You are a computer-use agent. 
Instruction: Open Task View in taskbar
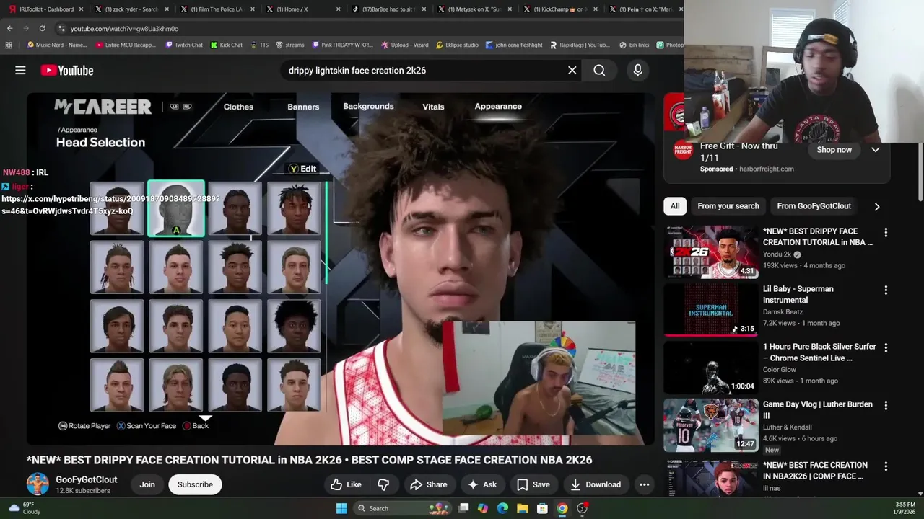pyautogui.click(x=463, y=508)
